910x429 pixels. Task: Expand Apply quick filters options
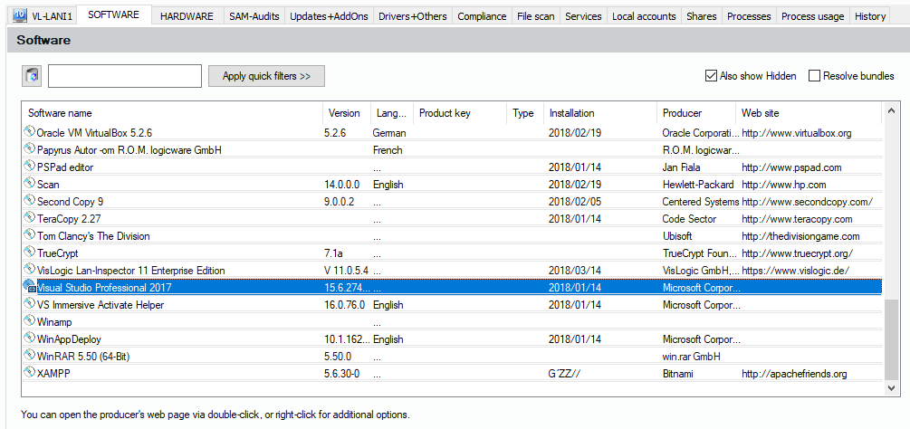pyautogui.click(x=266, y=76)
